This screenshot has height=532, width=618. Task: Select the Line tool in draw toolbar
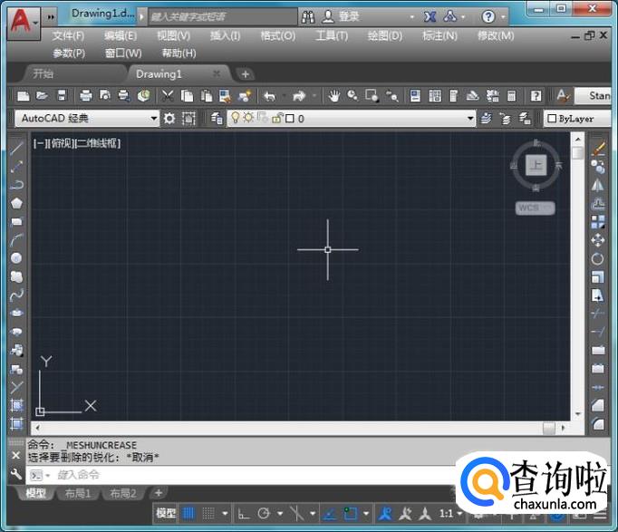[16, 148]
